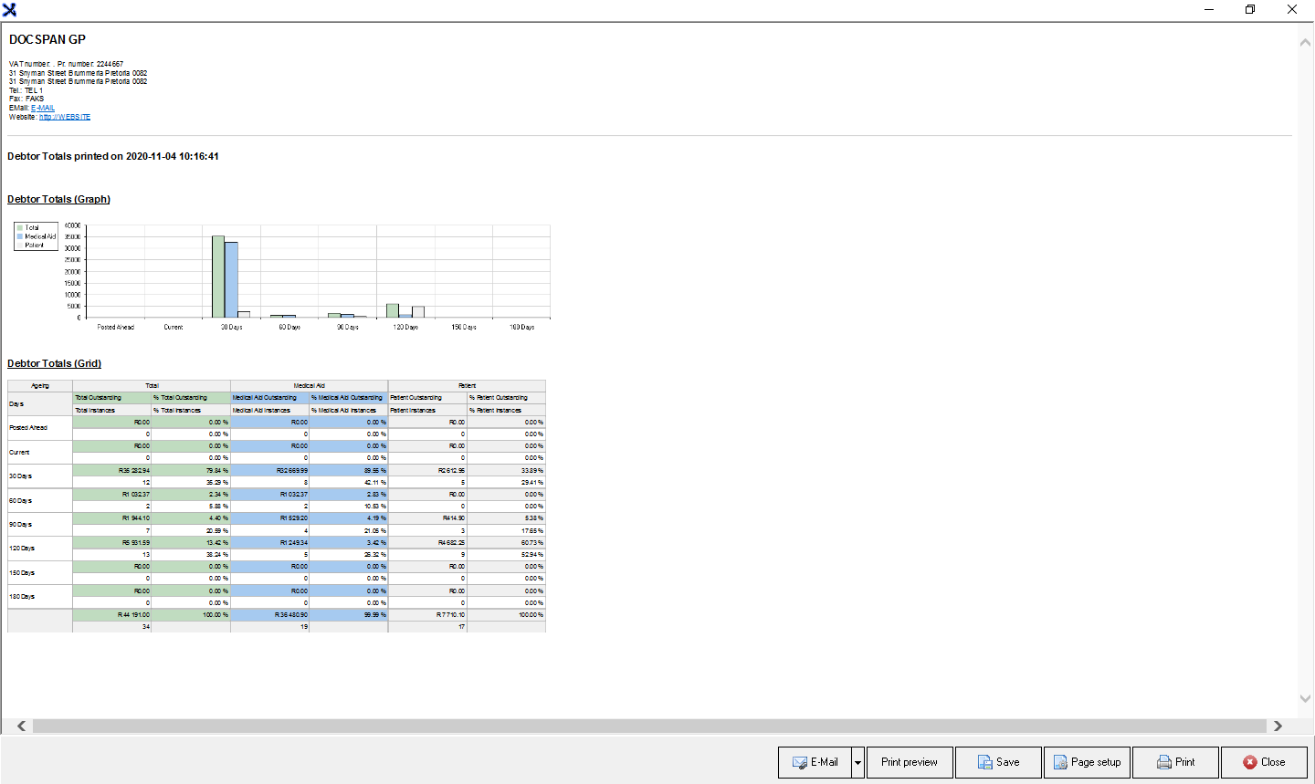Open the E-MAIL address link
This screenshot has height=784, width=1315.
pos(43,108)
